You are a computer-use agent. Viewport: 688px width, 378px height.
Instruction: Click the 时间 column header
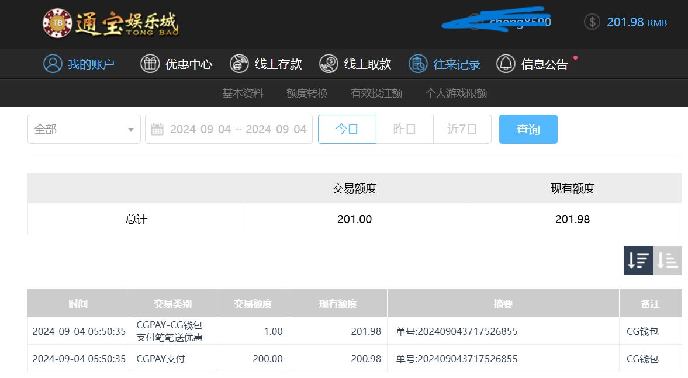coord(78,303)
